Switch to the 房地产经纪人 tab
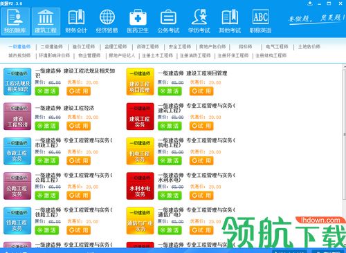 point(122,55)
